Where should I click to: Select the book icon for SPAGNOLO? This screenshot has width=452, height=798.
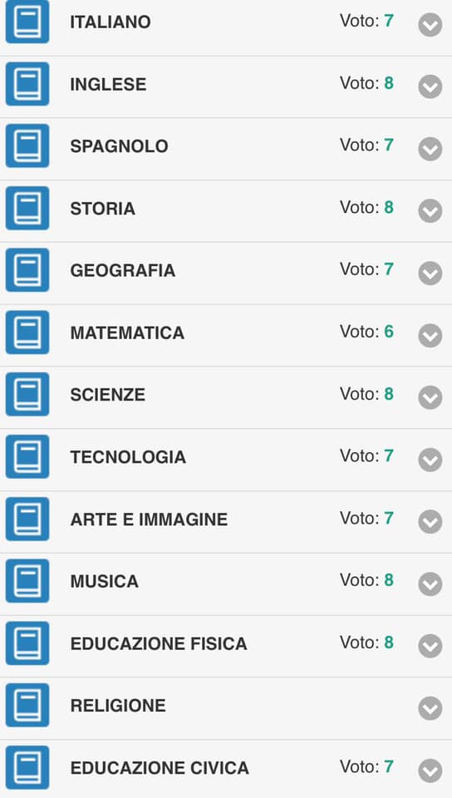coord(27,146)
